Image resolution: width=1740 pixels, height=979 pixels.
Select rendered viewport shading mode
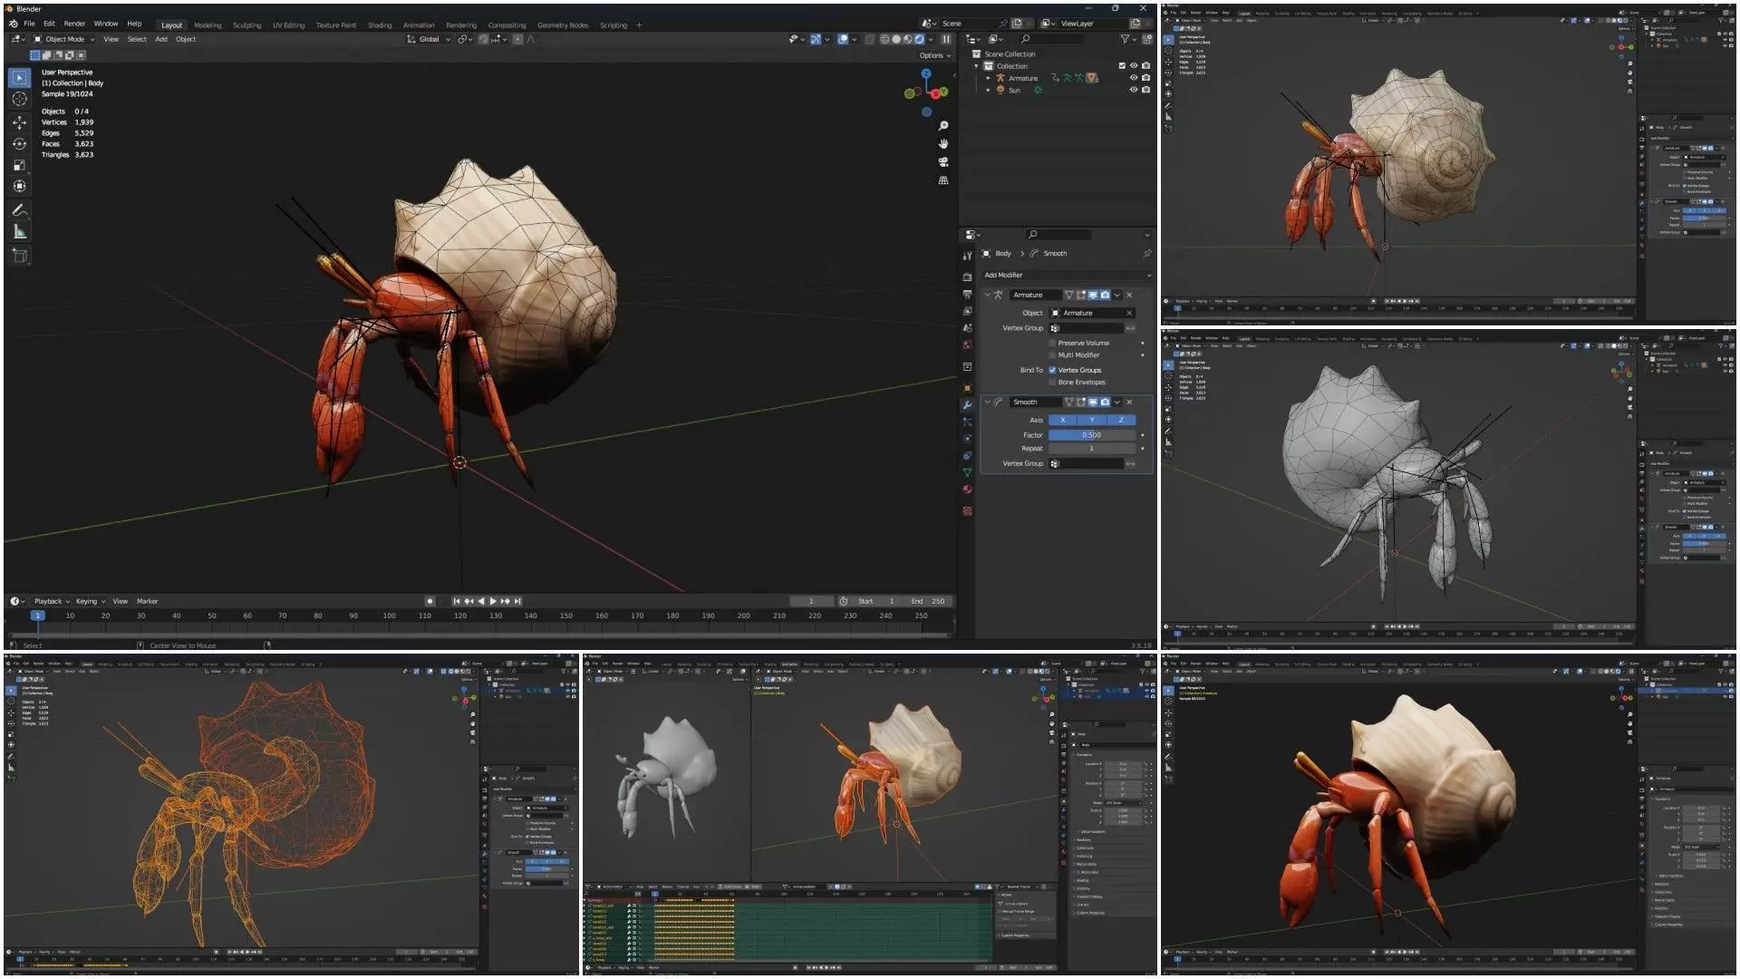click(919, 39)
